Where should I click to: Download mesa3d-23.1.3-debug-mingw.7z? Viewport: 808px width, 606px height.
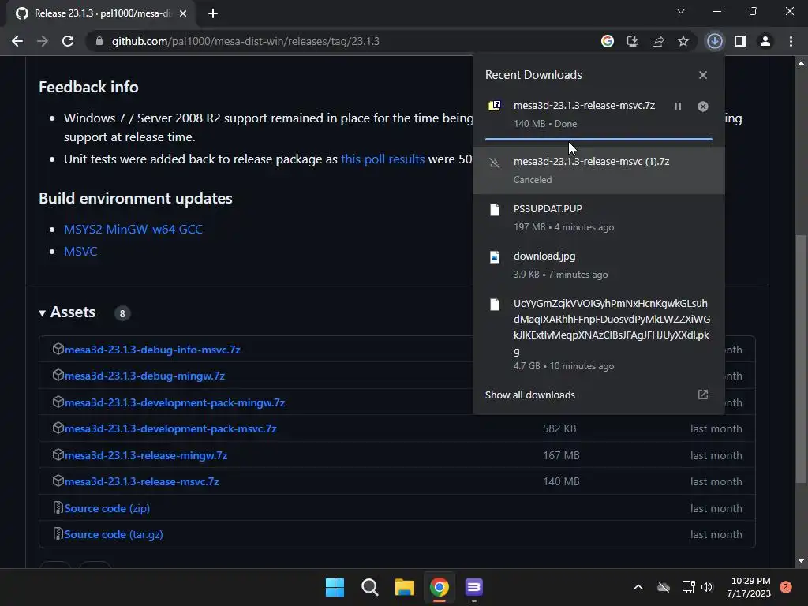pyautogui.click(x=145, y=376)
